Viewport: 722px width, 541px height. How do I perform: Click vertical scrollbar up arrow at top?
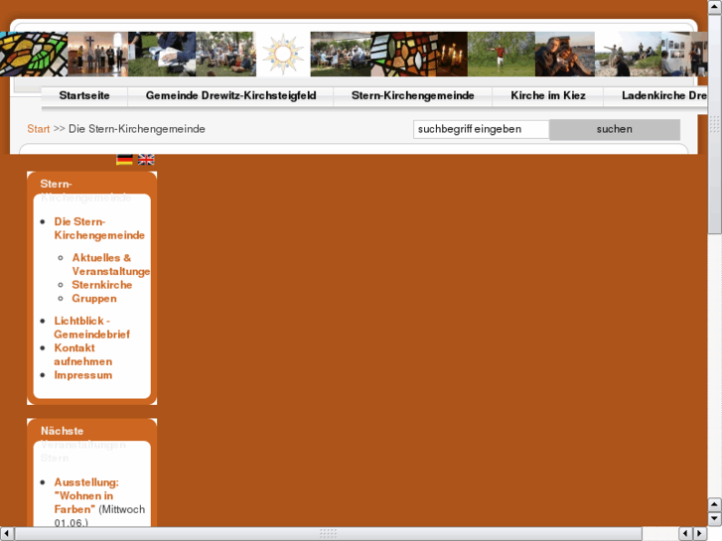click(x=715, y=7)
